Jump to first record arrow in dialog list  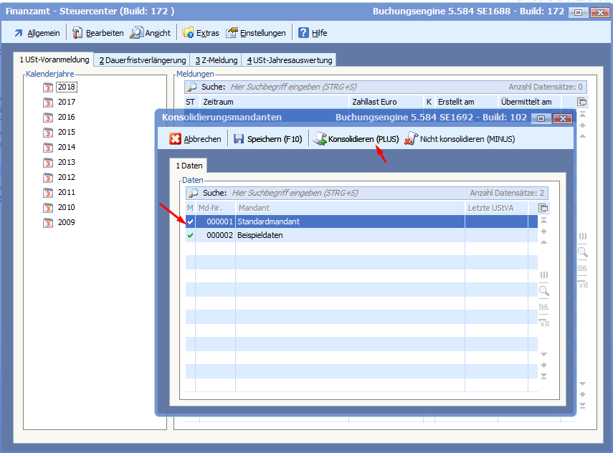point(543,221)
